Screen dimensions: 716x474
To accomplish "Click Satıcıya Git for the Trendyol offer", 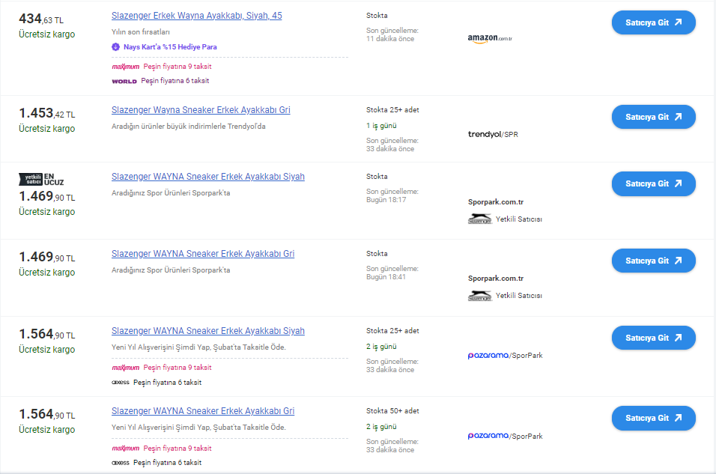I will [653, 117].
